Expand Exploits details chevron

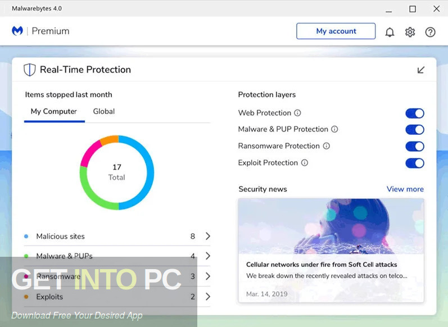point(208,297)
